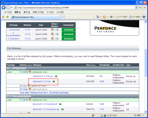The image size is (148, 118).
Task: Collapse the JFreeChart 1.0.10 release
Action: 21,72
